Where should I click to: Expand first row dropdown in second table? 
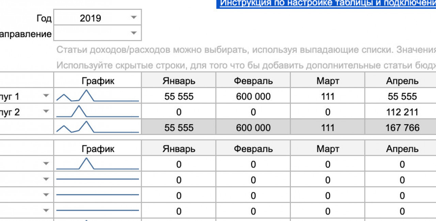coord(46,164)
